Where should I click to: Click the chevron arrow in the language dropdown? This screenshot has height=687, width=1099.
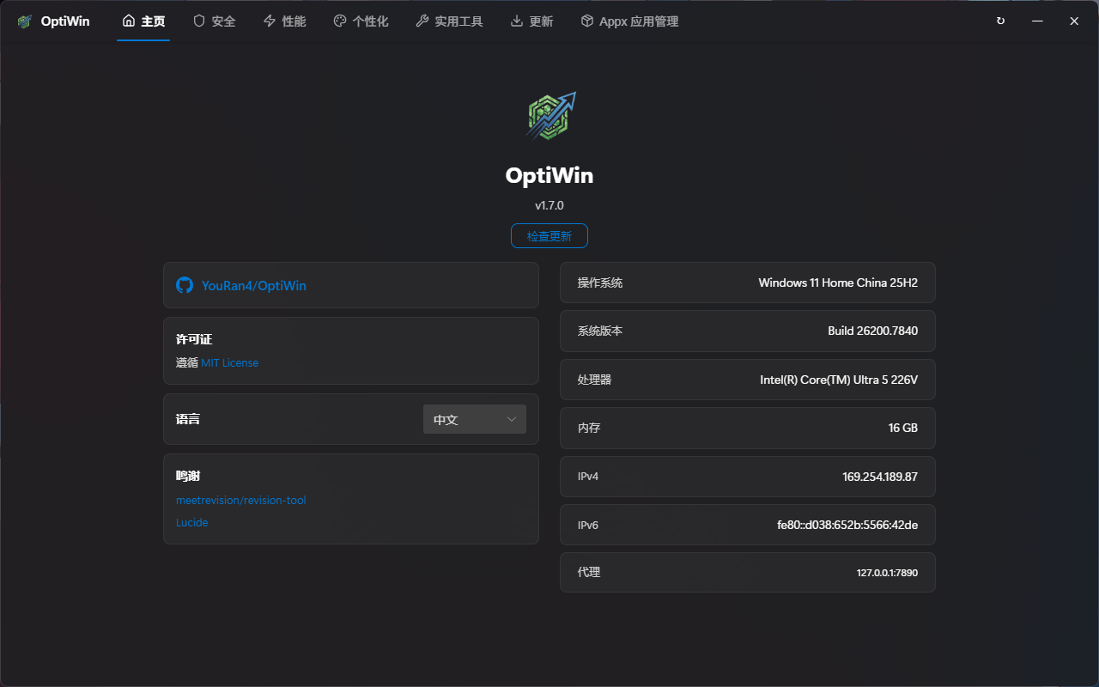point(512,419)
